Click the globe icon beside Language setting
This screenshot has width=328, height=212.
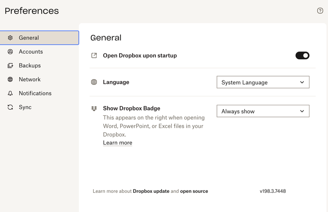[x=94, y=82]
